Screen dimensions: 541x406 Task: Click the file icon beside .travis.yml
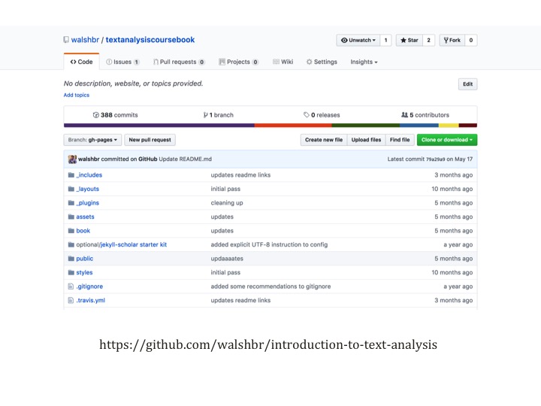click(x=71, y=300)
